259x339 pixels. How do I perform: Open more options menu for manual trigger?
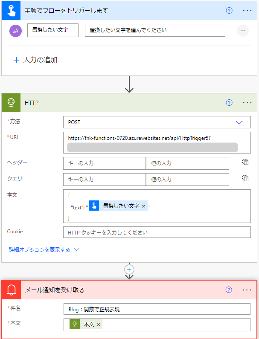[247, 11]
